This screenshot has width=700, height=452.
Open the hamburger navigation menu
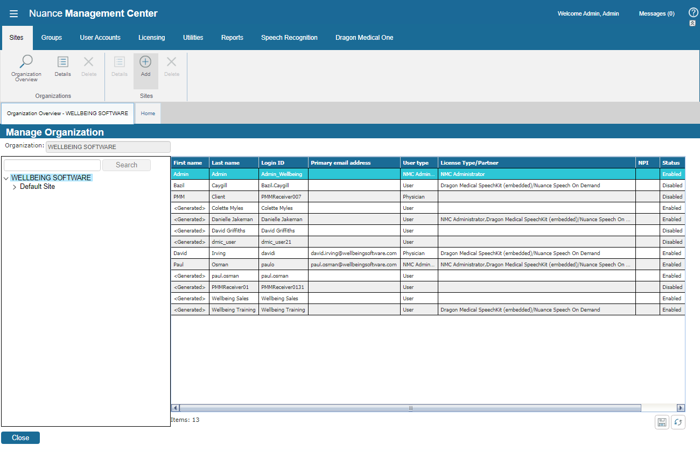click(13, 13)
